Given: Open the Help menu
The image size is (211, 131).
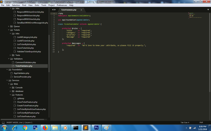Looking at the screenshot, I should click(71, 5).
